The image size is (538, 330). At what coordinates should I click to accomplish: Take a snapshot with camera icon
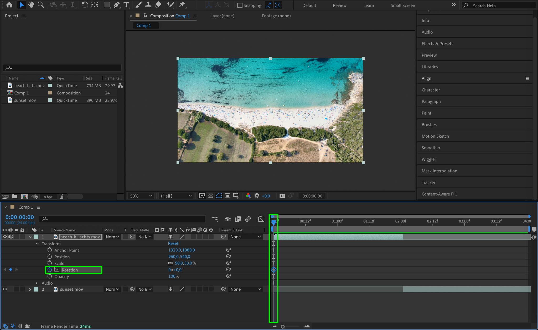tap(282, 196)
